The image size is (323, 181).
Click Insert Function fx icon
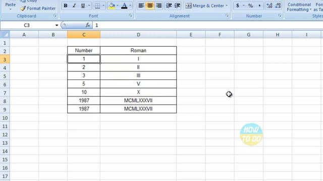(x=88, y=25)
